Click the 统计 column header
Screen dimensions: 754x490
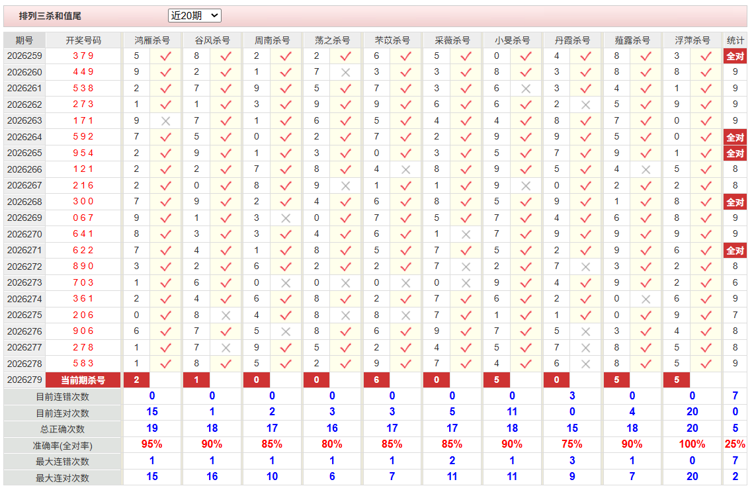[735, 40]
